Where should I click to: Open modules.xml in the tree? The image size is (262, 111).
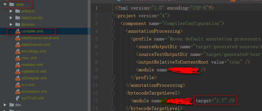[32, 65]
